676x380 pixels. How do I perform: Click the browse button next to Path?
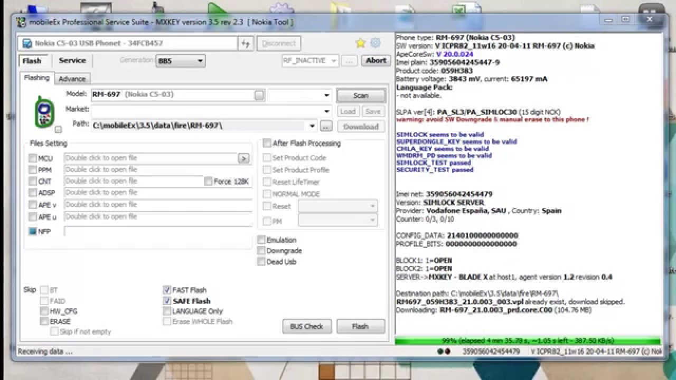click(x=326, y=127)
